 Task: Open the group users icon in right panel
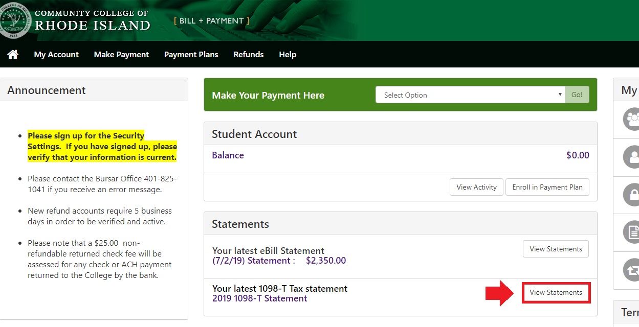[632, 120]
